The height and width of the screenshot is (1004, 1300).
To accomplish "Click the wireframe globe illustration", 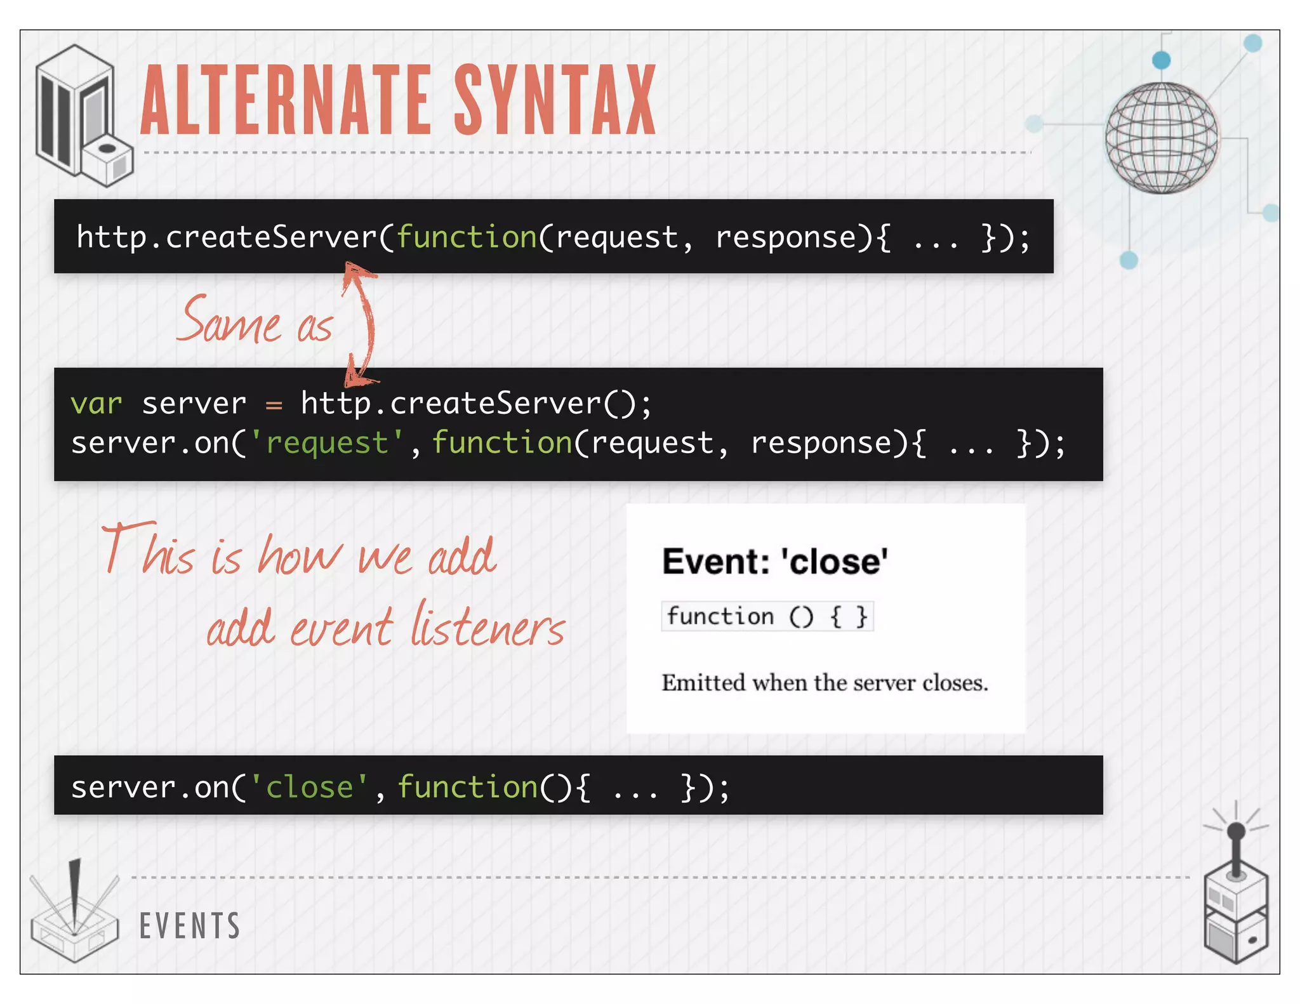I will [1161, 138].
